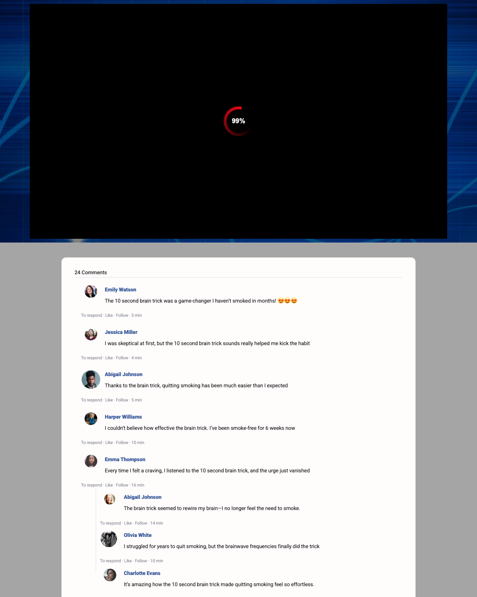Click '10 min' timestamp under Harper Williams' comment

(x=138, y=443)
